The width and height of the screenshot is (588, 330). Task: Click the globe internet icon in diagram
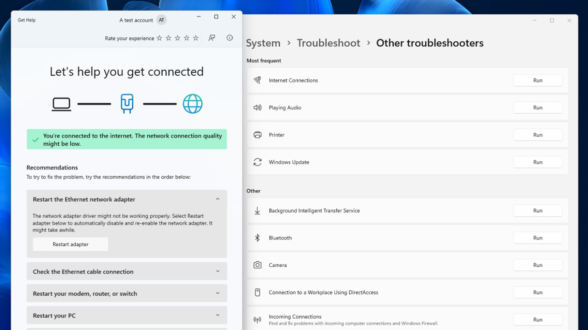(192, 104)
